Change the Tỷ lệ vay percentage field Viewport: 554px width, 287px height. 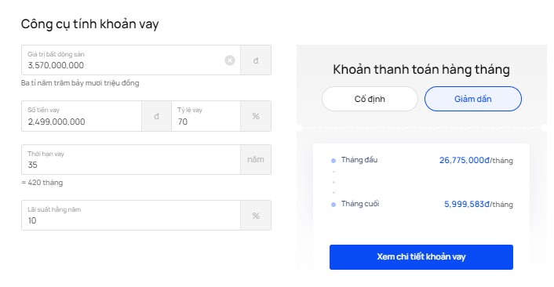point(206,116)
